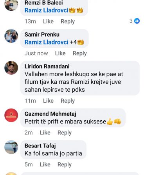Like Gazmend Mehmetaj's comment
This screenshot has height=175, width=144.
coord(45,133)
